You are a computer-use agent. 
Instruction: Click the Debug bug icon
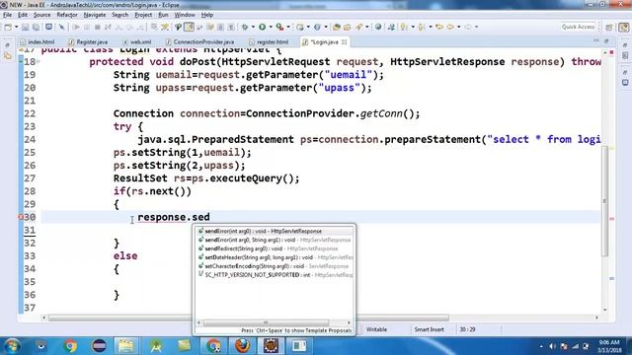[245, 27]
